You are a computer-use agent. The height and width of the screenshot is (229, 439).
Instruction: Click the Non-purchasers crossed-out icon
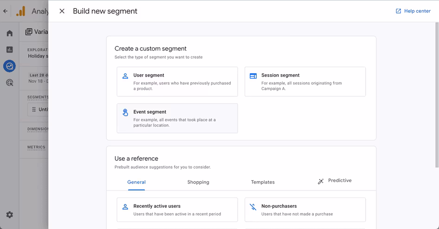[253, 207]
